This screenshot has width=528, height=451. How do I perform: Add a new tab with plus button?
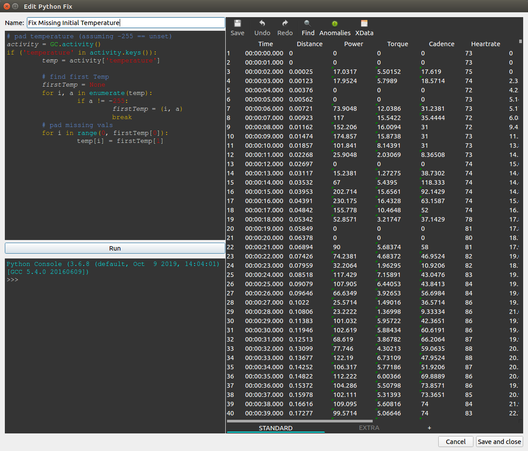[x=429, y=428]
